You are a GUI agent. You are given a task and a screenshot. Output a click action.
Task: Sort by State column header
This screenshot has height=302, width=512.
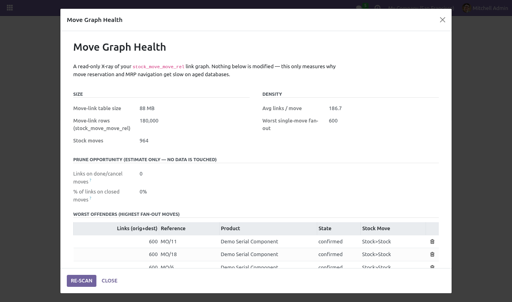[x=339, y=229]
